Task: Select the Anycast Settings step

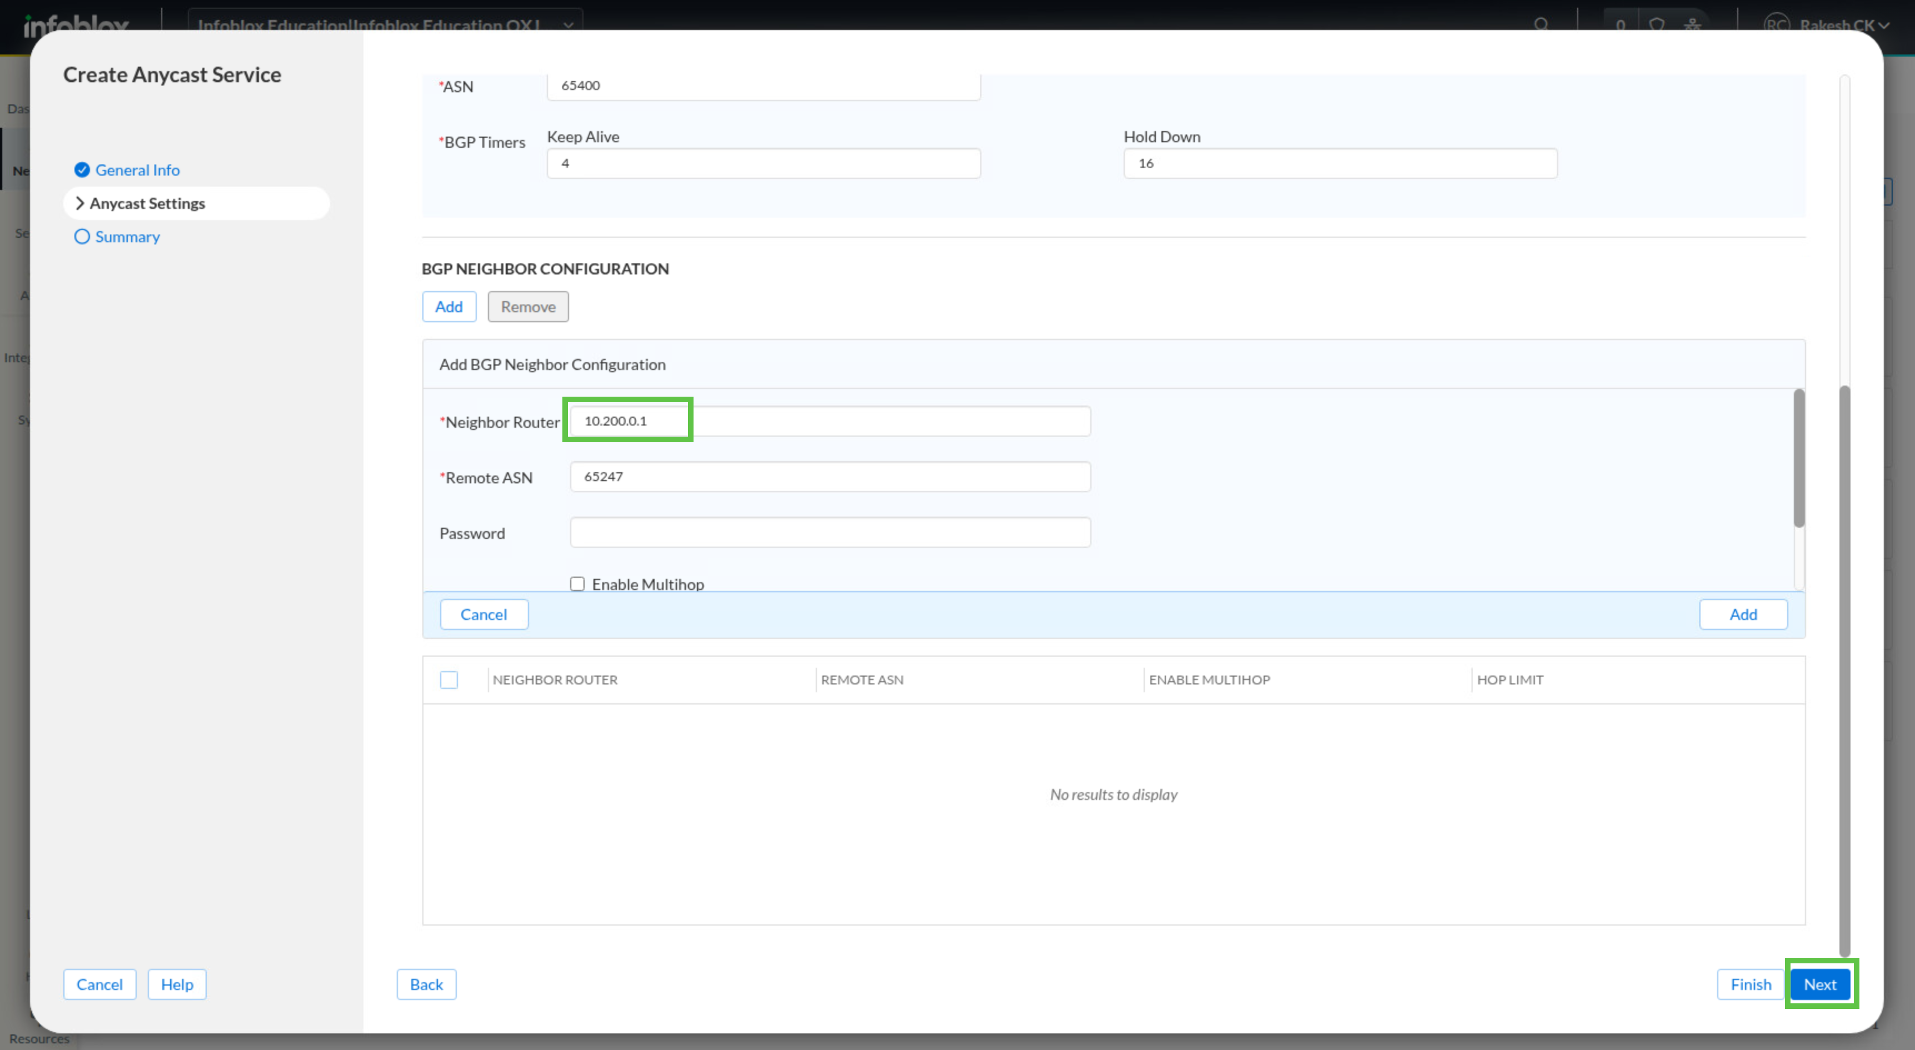Action: pos(197,203)
